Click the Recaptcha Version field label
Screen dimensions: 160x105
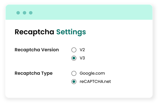click(37, 50)
